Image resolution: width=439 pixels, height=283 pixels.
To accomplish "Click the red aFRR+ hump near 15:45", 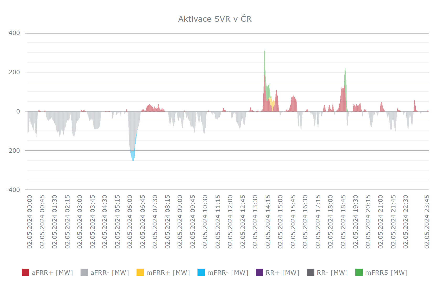I will tap(293, 105).
